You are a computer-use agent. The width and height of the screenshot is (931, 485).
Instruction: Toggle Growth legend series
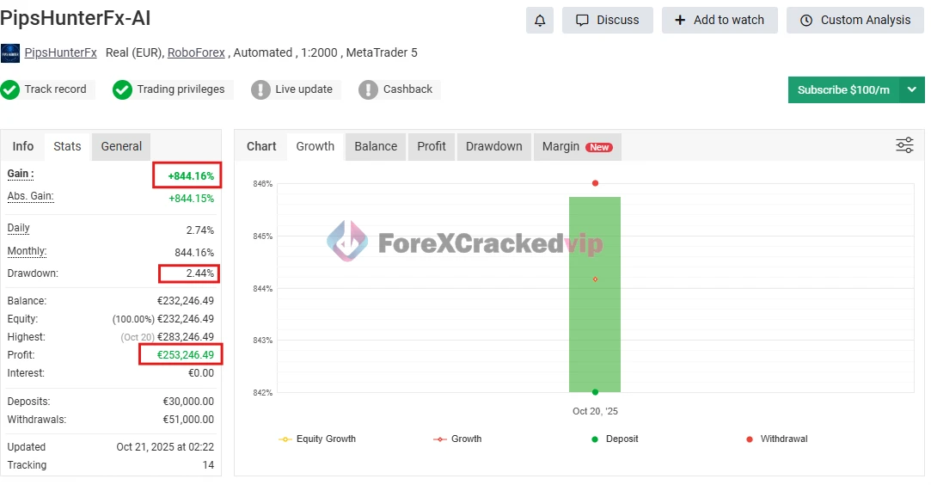point(457,439)
